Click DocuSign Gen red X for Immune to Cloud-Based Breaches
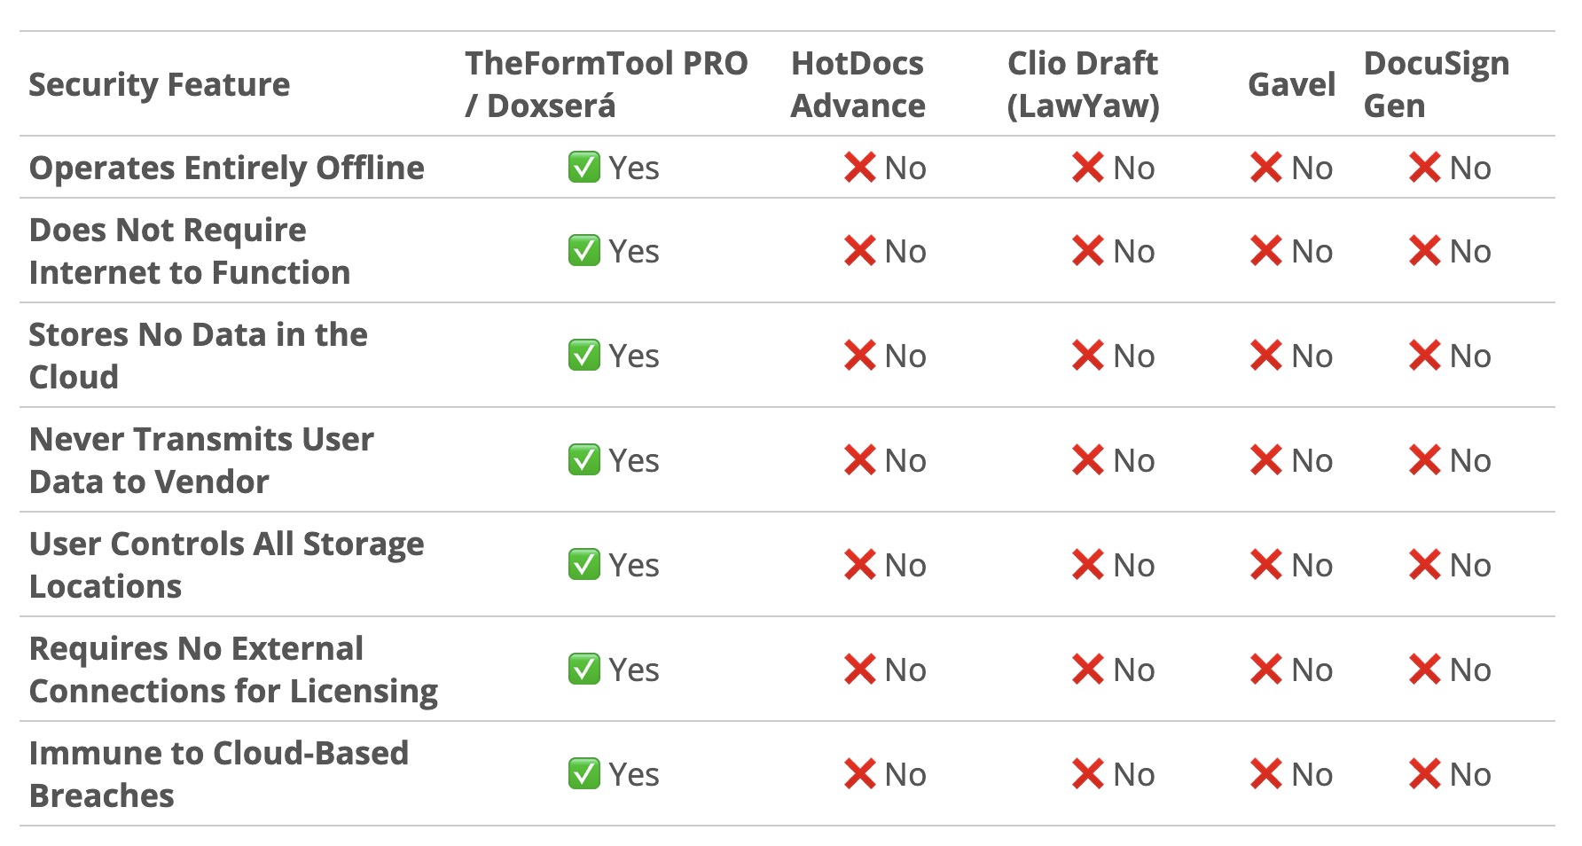The image size is (1582, 846). tap(1424, 774)
